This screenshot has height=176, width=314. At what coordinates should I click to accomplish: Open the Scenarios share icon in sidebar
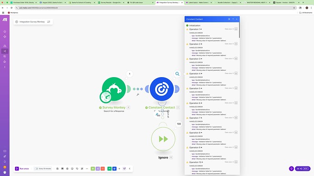(x=5, y=51)
